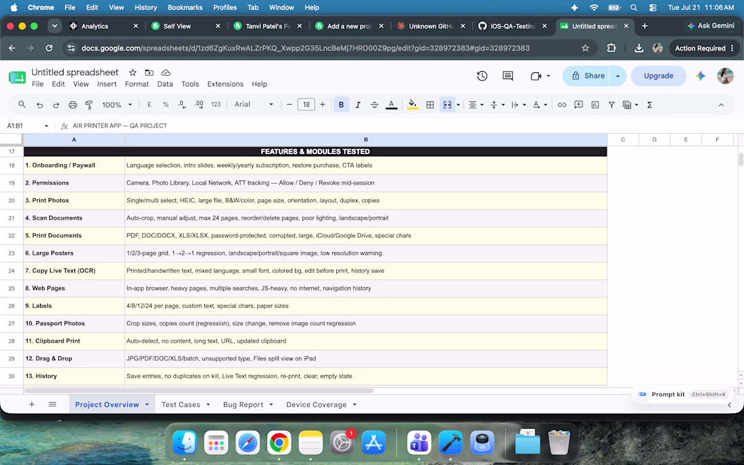Image resolution: width=744 pixels, height=465 pixels.
Task: Open text rotation dropdown
Action: (x=540, y=105)
